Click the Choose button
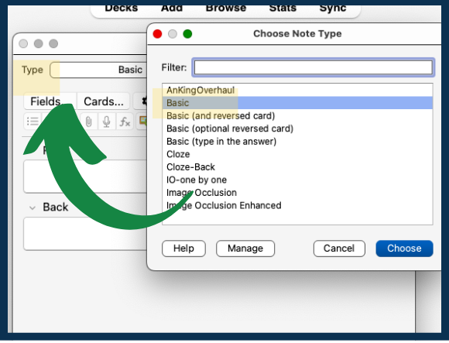 tap(404, 249)
